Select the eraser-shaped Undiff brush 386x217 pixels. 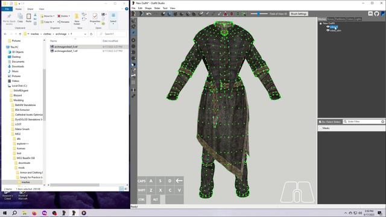[201, 14]
